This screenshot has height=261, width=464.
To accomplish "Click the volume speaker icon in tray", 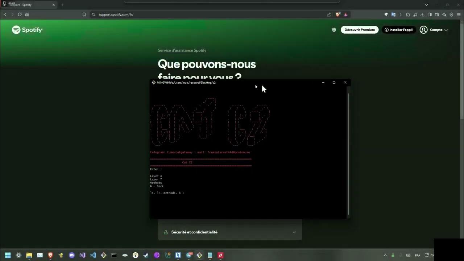I will point(432,255).
